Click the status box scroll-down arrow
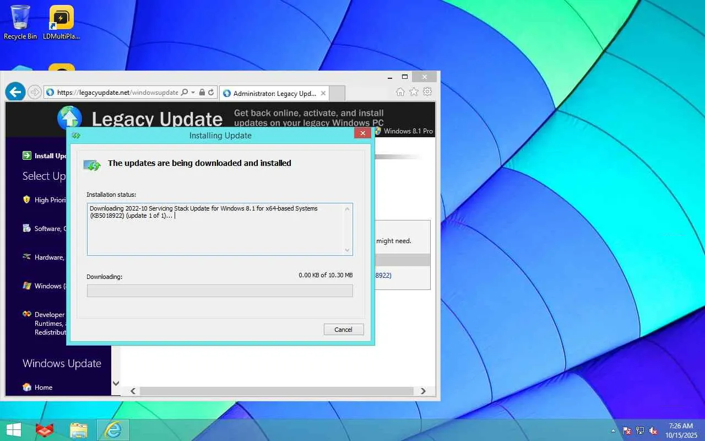 [x=347, y=250]
